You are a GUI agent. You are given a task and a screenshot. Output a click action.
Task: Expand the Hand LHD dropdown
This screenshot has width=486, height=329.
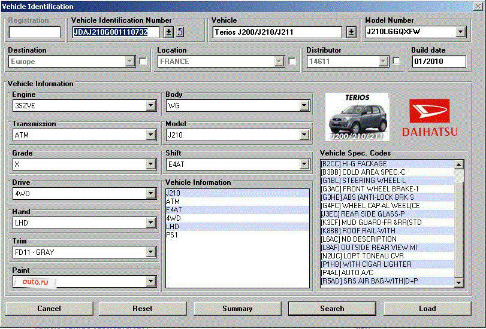point(150,223)
